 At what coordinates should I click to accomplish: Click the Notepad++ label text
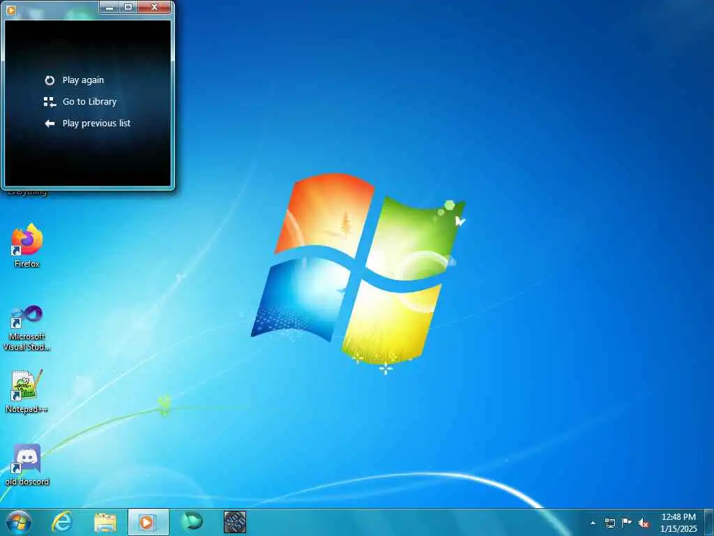pyautogui.click(x=27, y=409)
